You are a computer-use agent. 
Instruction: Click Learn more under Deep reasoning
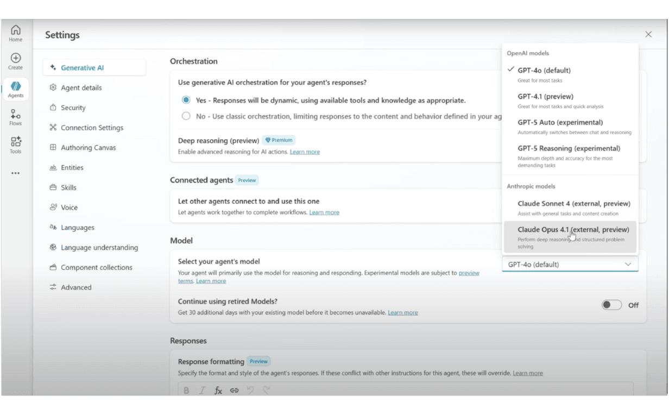pyautogui.click(x=305, y=152)
